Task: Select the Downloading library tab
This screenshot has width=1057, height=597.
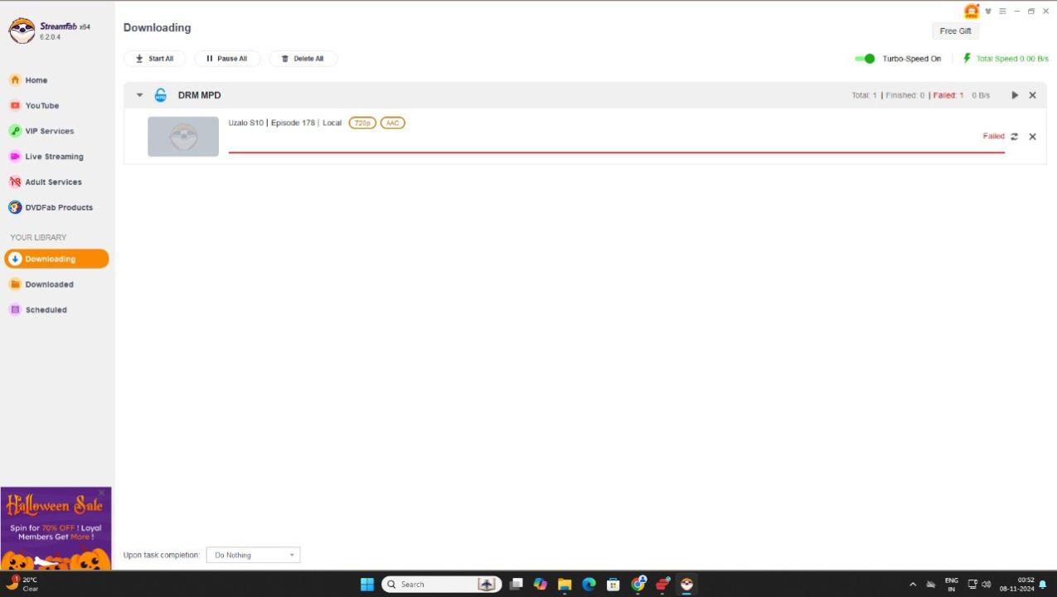Action: tap(56, 259)
